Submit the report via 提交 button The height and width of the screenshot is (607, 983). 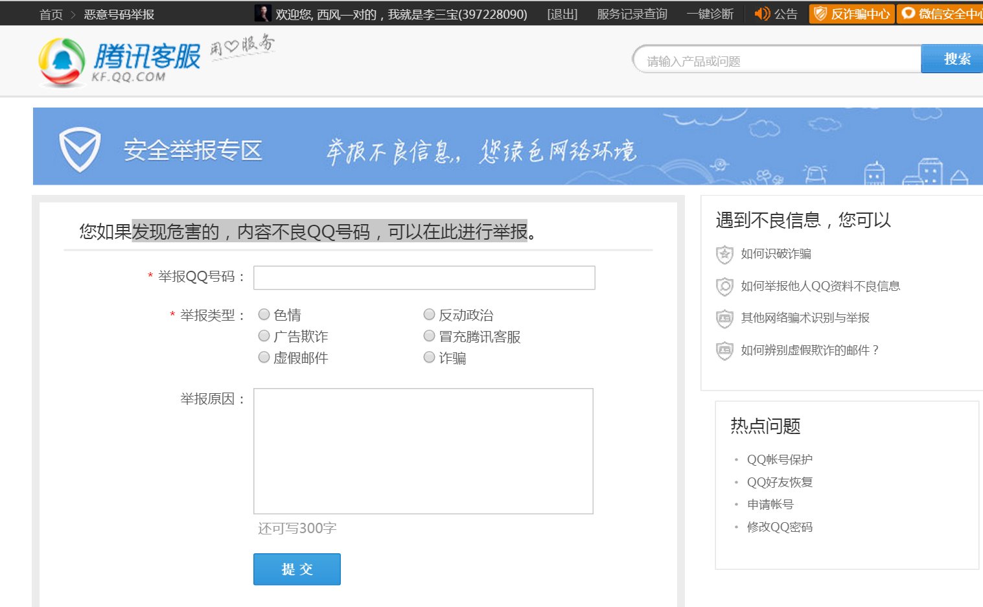[297, 569]
